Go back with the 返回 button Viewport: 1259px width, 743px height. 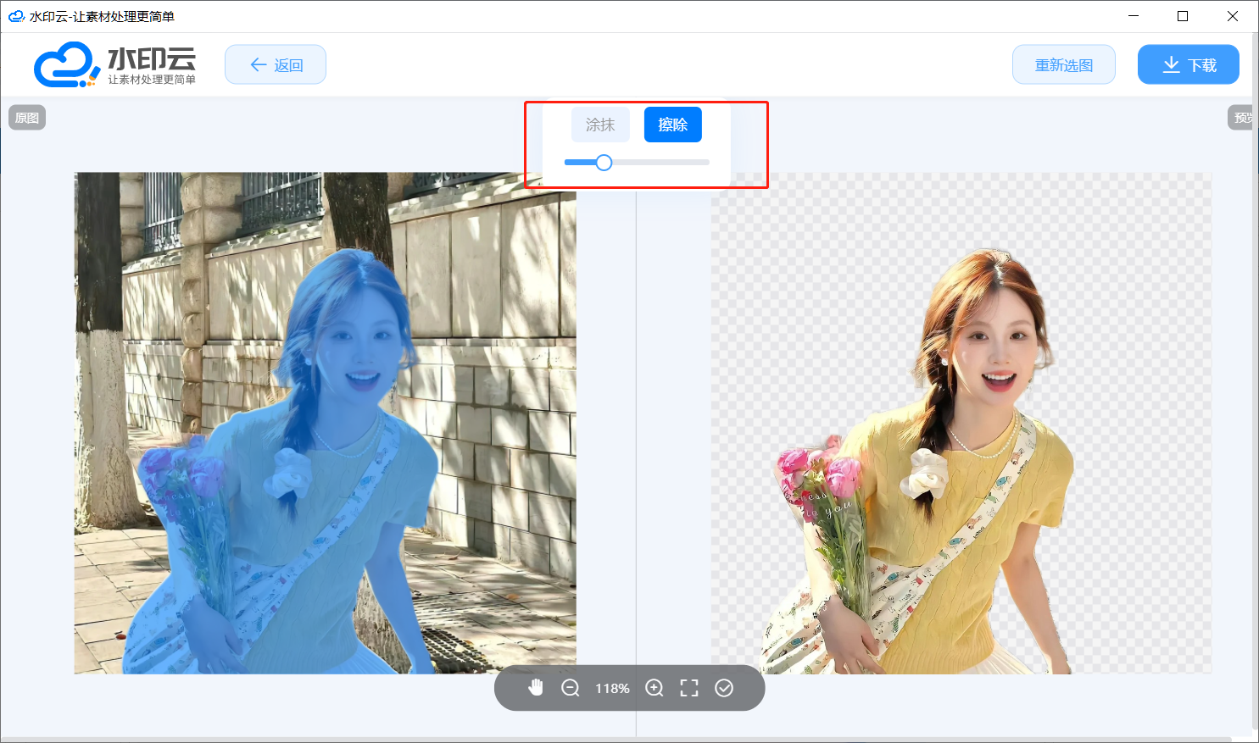pyautogui.click(x=276, y=65)
